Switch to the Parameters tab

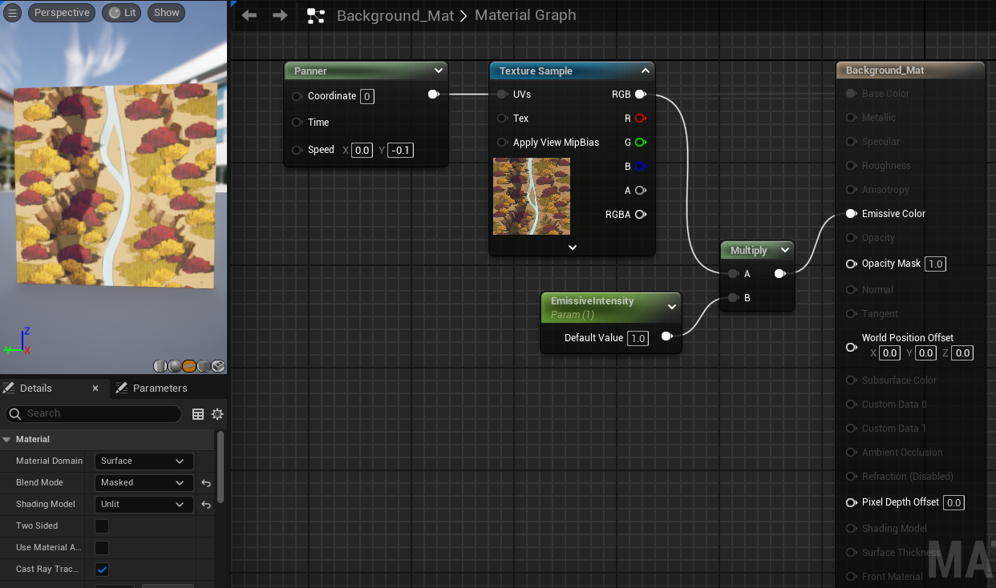click(152, 389)
